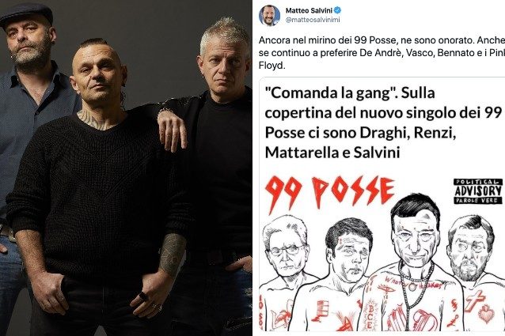Screen dimensions: 505x336
Task: Open the tweet author's round profile avatar
Action: tap(269, 15)
